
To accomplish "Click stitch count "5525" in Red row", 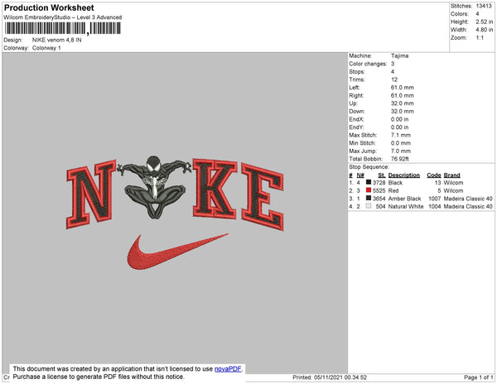I will tap(379, 190).
